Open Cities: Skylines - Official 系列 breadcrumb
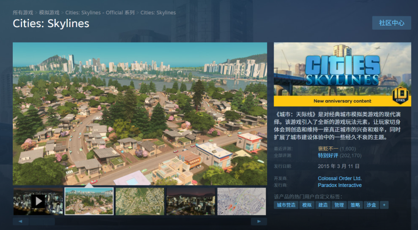The height and width of the screenshot is (230, 418). pos(100,12)
